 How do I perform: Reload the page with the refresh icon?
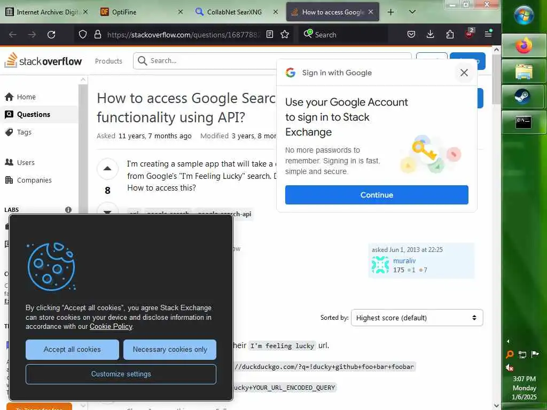click(51, 35)
